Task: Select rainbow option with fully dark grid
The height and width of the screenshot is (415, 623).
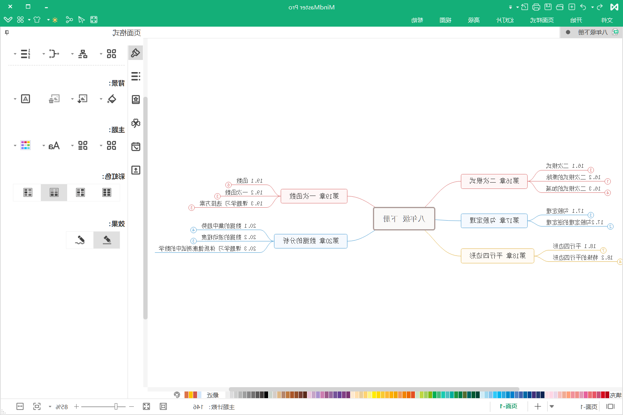Action: pyautogui.click(x=107, y=192)
